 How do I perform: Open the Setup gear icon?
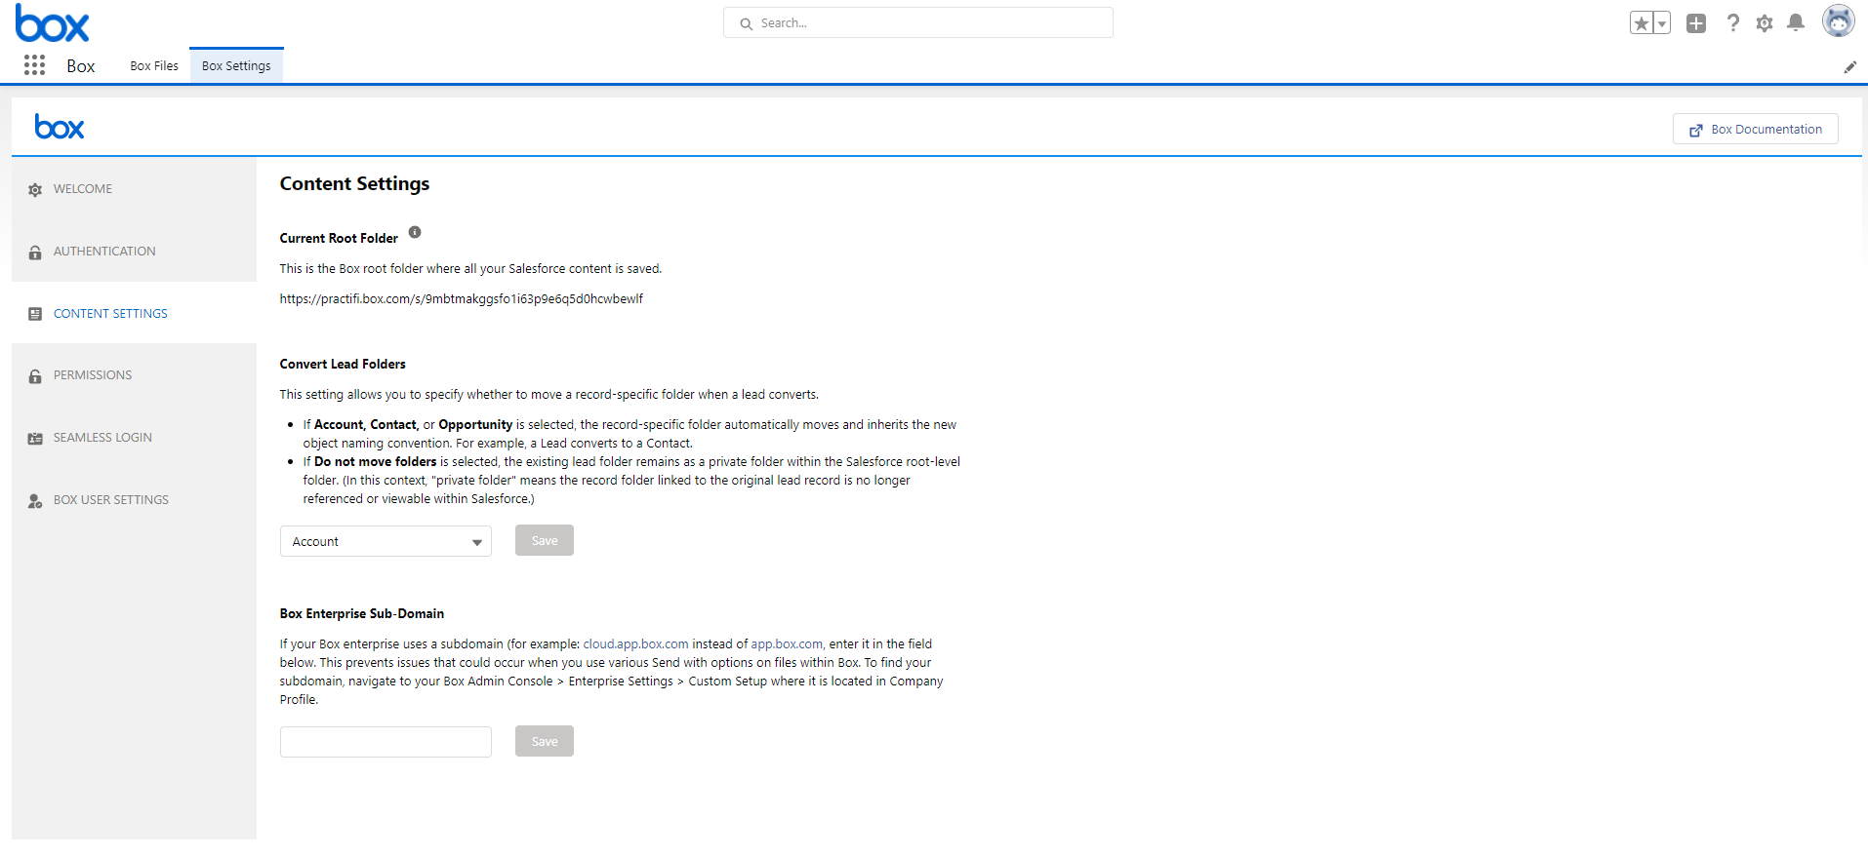pyautogui.click(x=1765, y=23)
